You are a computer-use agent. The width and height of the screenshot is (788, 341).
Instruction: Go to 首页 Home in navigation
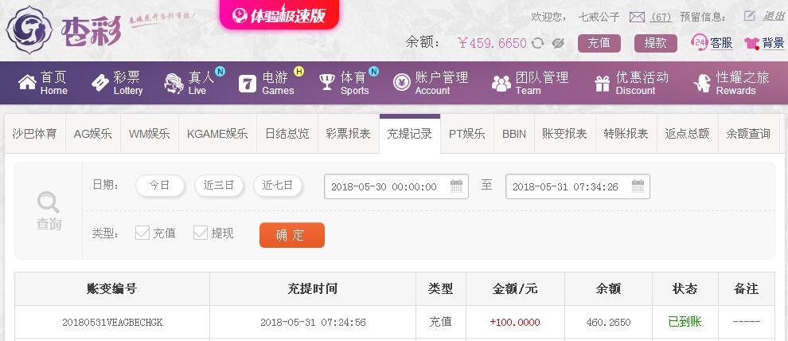coord(43,83)
